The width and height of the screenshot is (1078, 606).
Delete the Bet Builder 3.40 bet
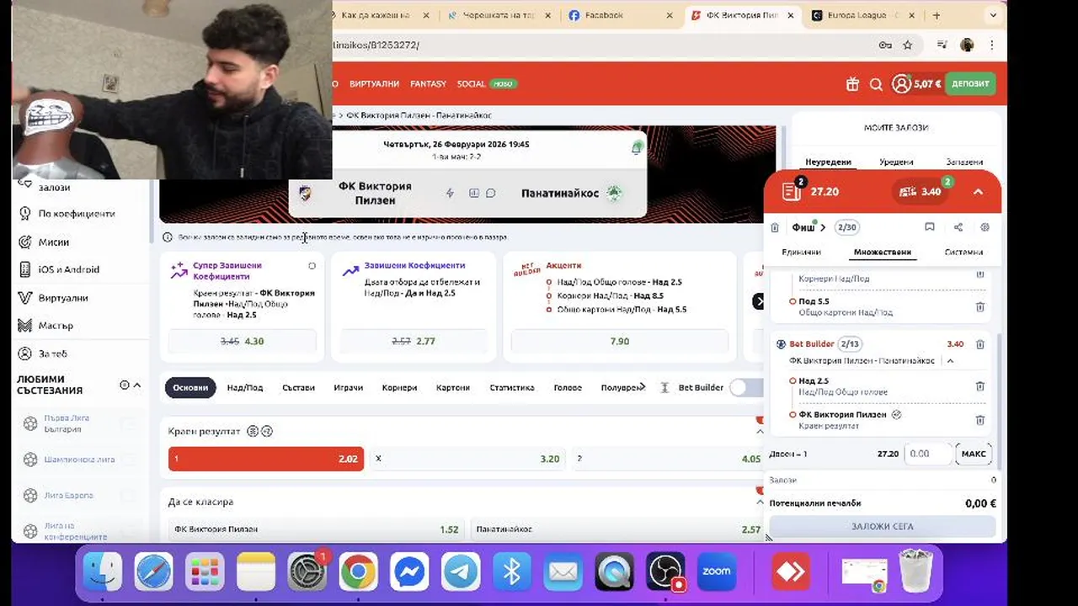tap(979, 344)
